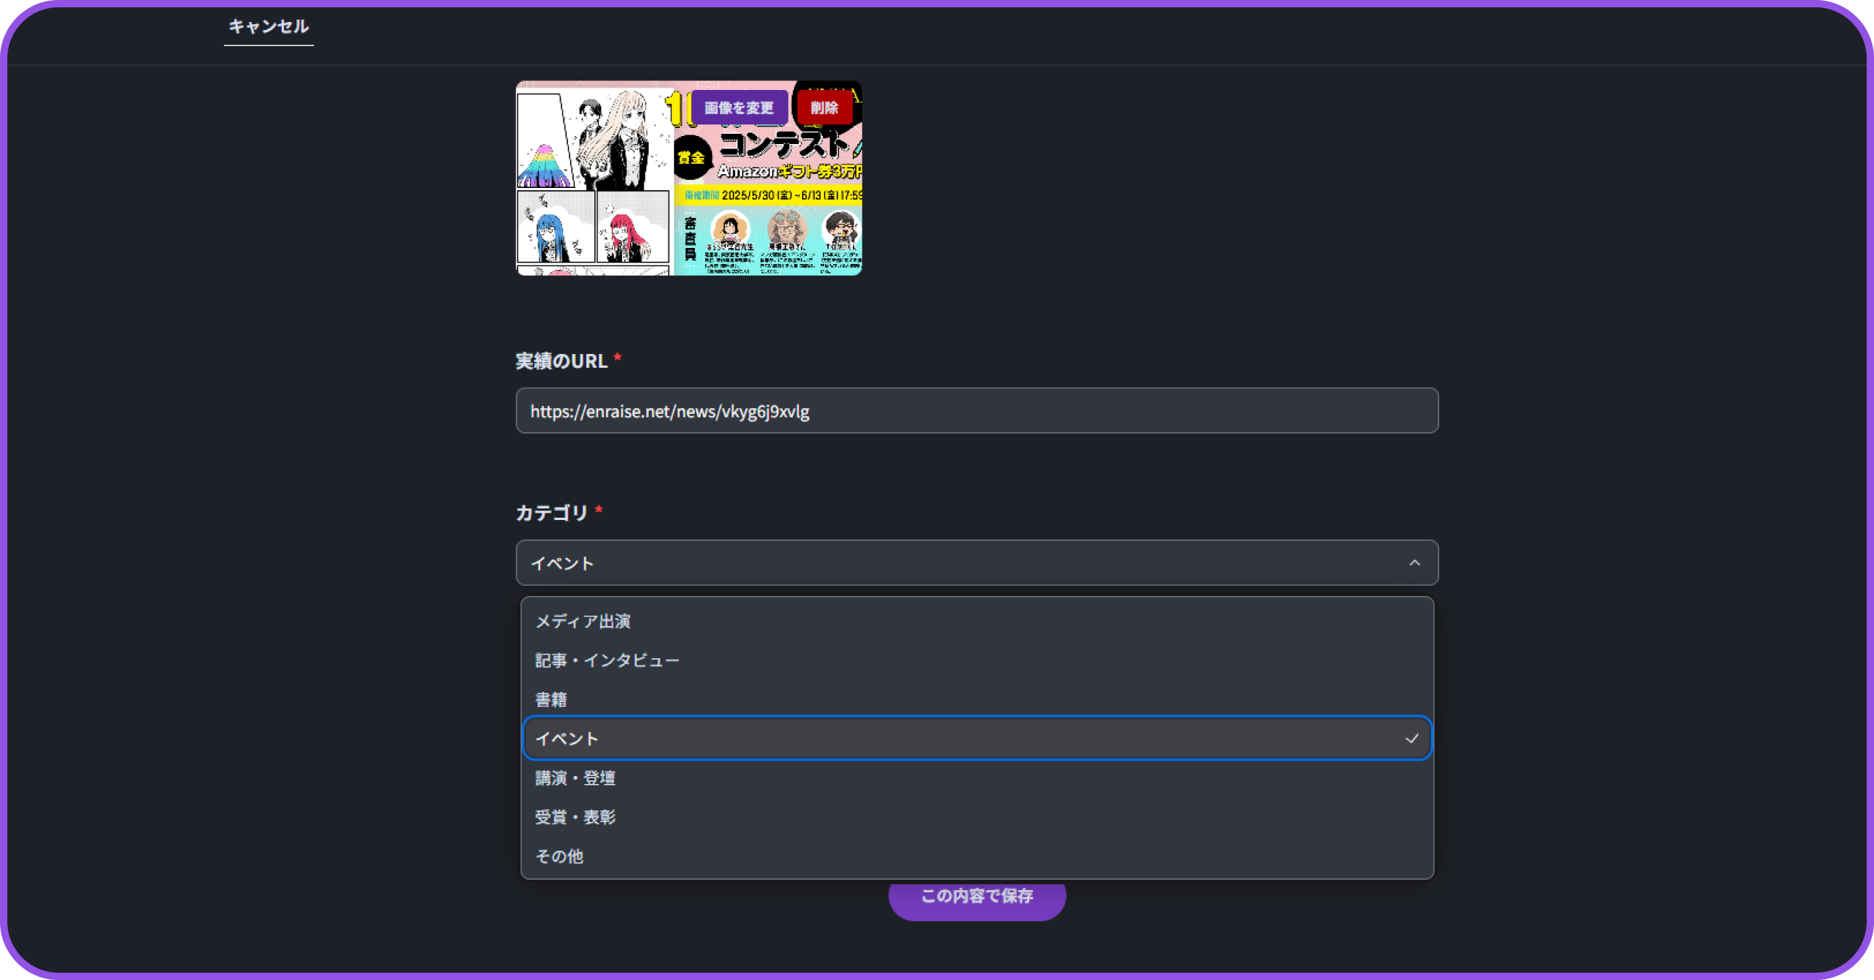Image resolution: width=1874 pixels, height=980 pixels.
Task: Pick 講演・登壇 from the category options
Action: [x=575, y=778]
